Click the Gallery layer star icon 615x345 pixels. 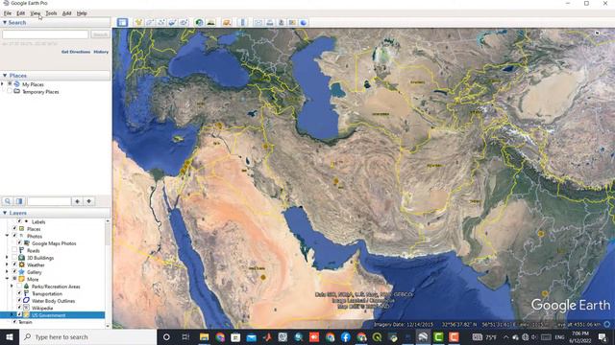click(21, 272)
